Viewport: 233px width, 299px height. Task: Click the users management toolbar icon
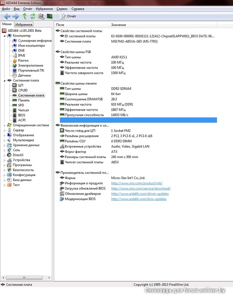41,16
